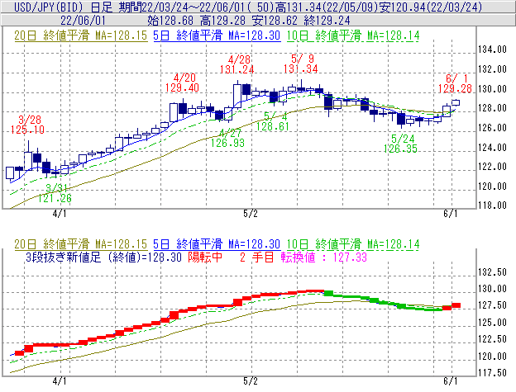Click the last white candlestick on 6/1
This screenshot has height=392, width=516.
(x=456, y=102)
